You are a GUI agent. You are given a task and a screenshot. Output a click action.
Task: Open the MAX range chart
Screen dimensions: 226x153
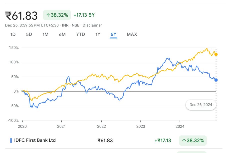click(x=132, y=34)
